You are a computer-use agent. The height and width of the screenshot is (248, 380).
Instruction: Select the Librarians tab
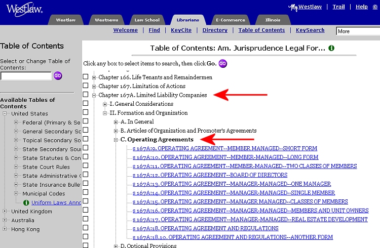(188, 20)
